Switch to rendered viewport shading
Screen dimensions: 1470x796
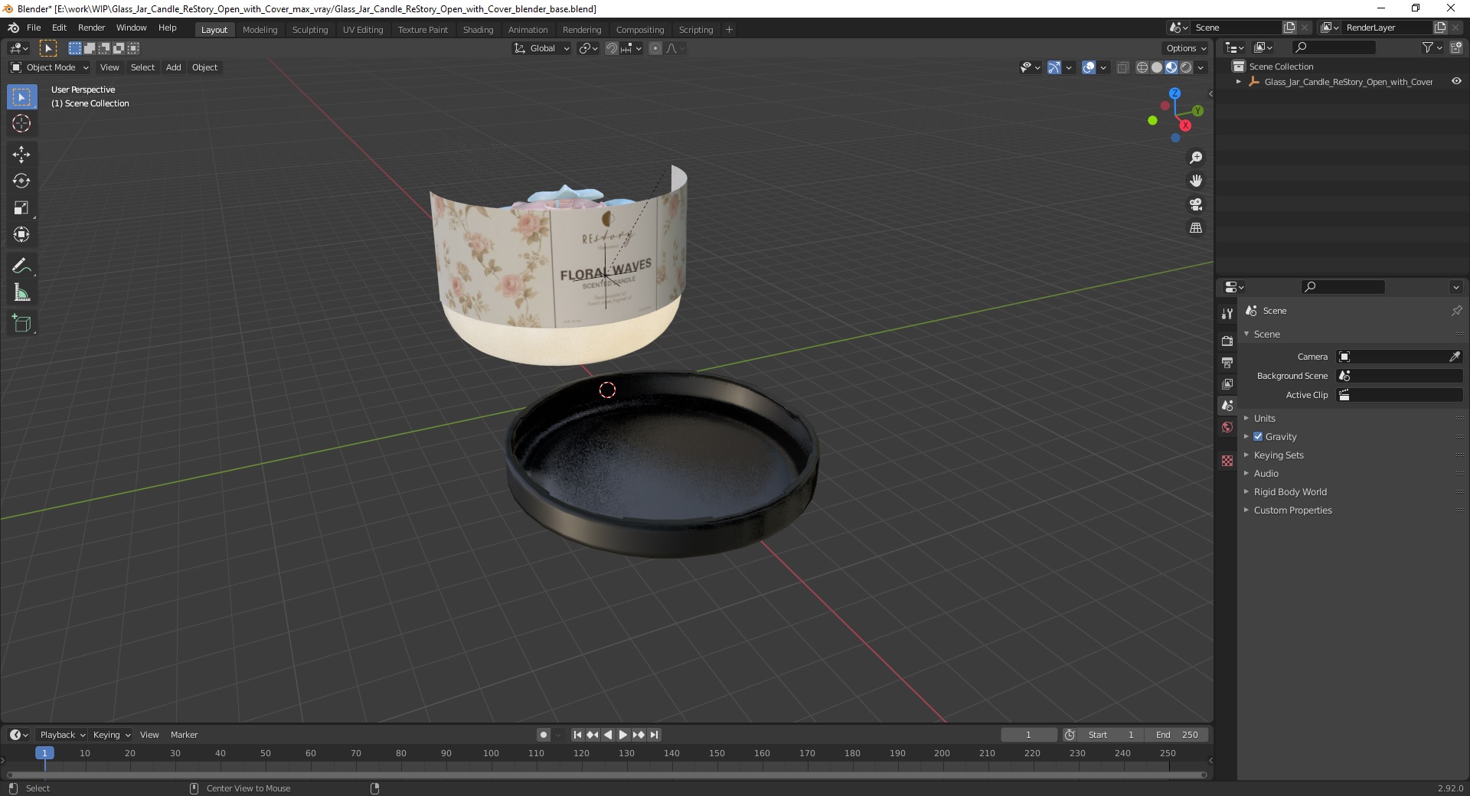point(1186,67)
